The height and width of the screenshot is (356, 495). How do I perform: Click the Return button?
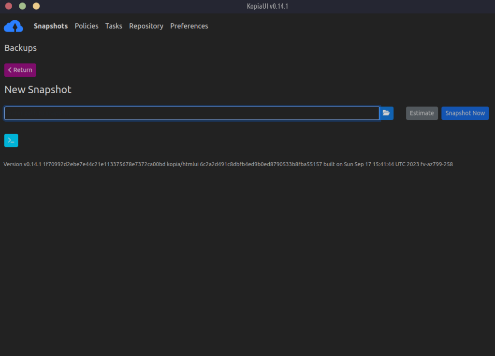(x=20, y=70)
